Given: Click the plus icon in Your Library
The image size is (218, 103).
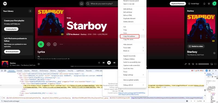Looking at the screenshot, I should pos(30,11).
